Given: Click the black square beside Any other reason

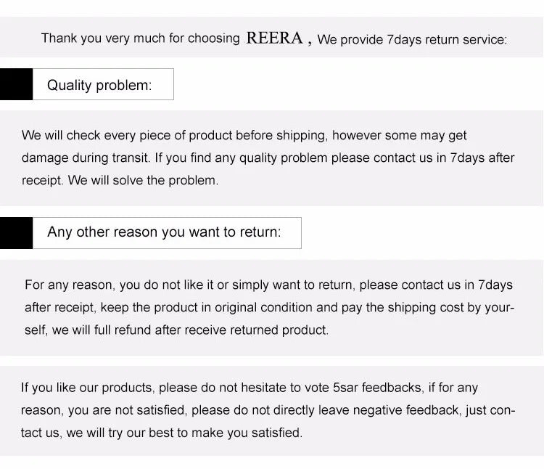Looking at the screenshot, I should pos(16,233).
